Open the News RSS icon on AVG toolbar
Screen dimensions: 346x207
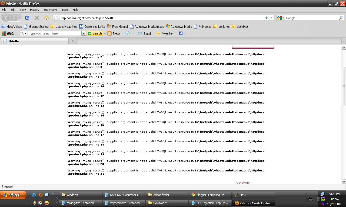[109, 33]
